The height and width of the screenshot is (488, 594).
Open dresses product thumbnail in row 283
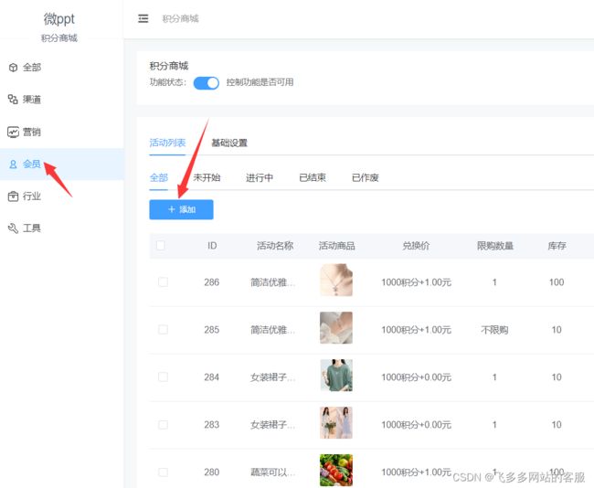336,423
